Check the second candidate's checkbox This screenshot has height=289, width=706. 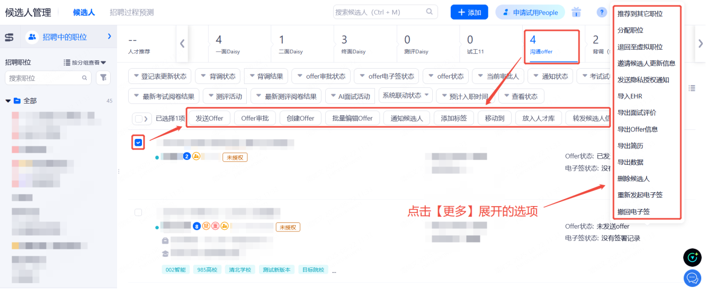pyautogui.click(x=138, y=212)
